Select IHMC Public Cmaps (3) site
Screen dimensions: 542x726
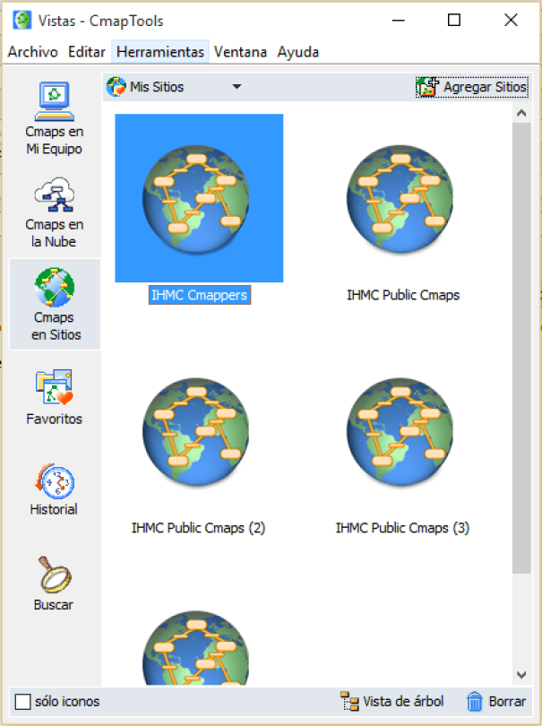click(x=403, y=430)
